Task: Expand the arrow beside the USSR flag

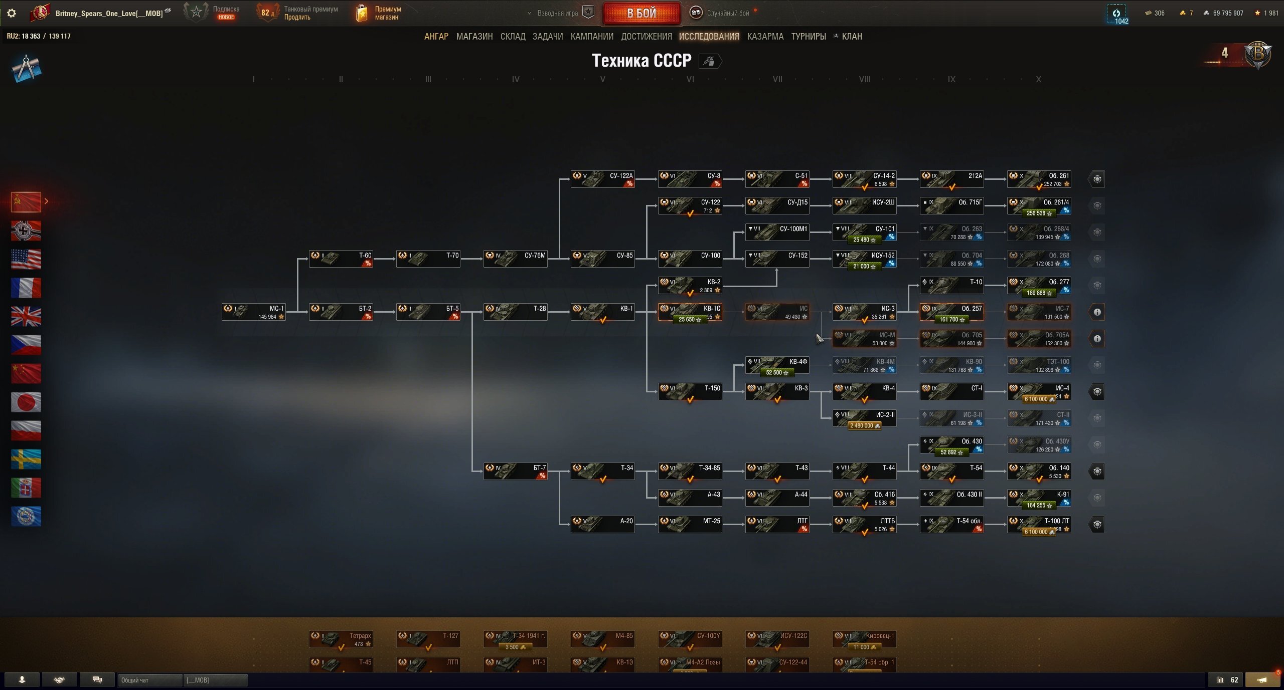Action: point(47,201)
